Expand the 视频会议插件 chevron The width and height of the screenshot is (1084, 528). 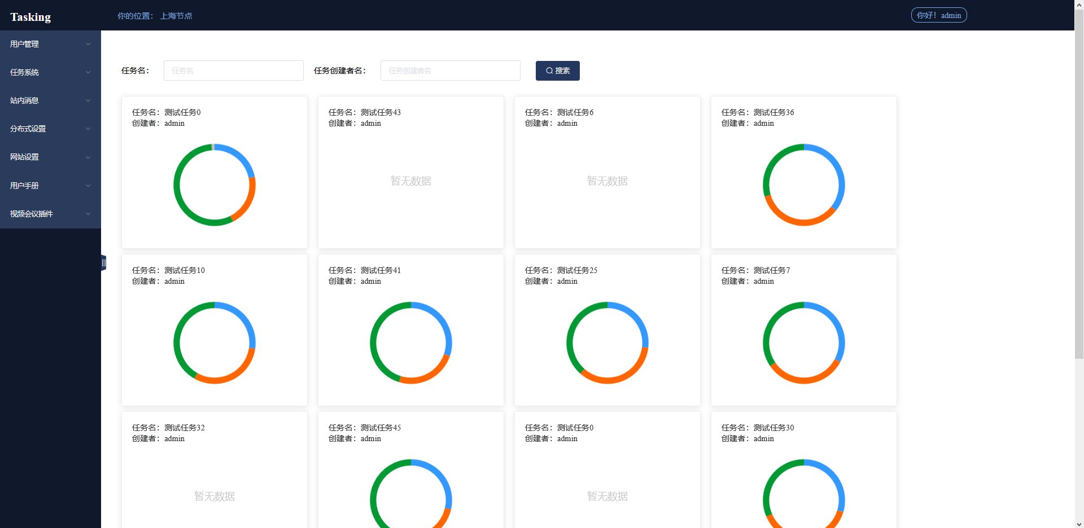[x=88, y=214]
